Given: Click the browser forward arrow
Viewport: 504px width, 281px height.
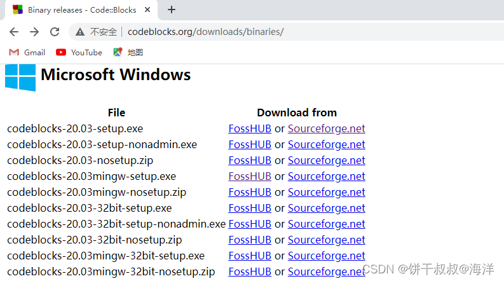Looking at the screenshot, I should [34, 32].
